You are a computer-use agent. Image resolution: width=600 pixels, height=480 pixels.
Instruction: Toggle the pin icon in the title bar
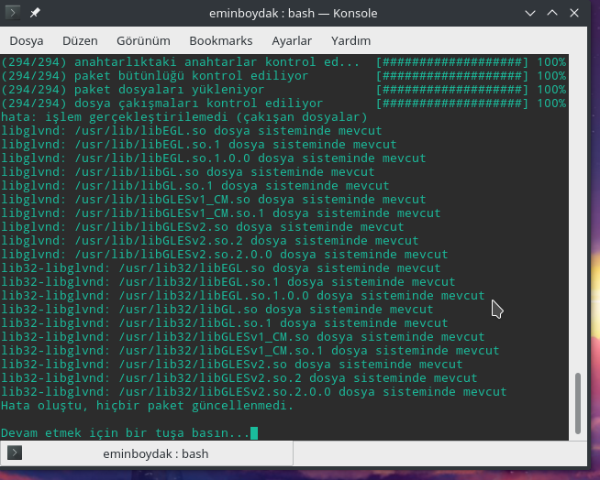coord(35,13)
